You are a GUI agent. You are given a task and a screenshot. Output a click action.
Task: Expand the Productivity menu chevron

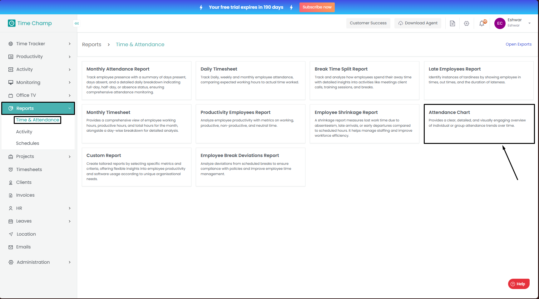pos(70,57)
